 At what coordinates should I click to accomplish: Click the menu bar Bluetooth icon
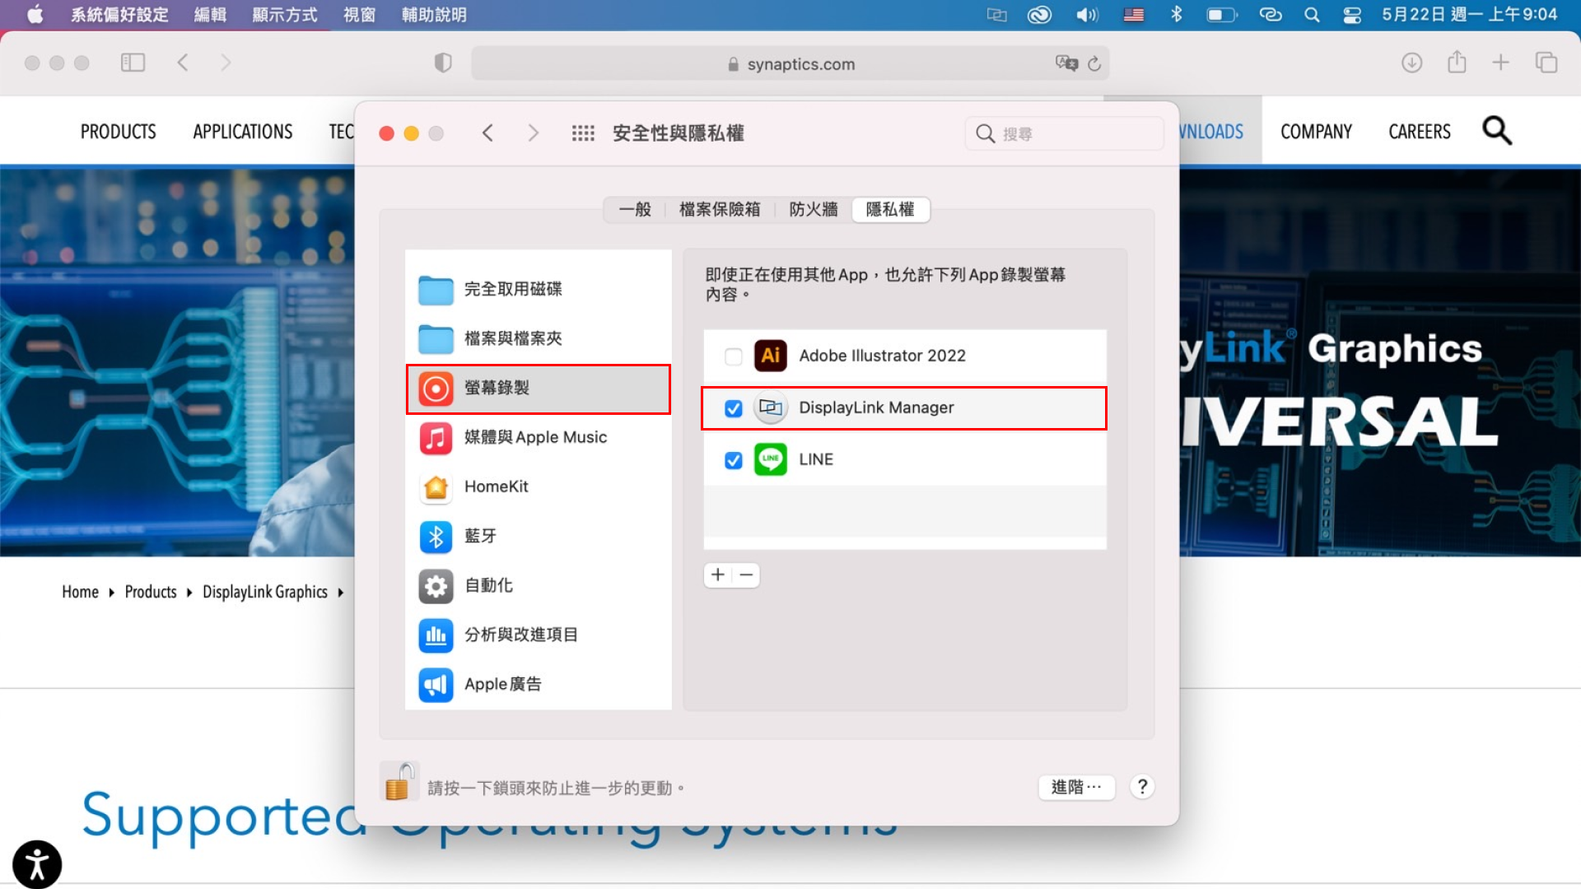(x=1177, y=14)
